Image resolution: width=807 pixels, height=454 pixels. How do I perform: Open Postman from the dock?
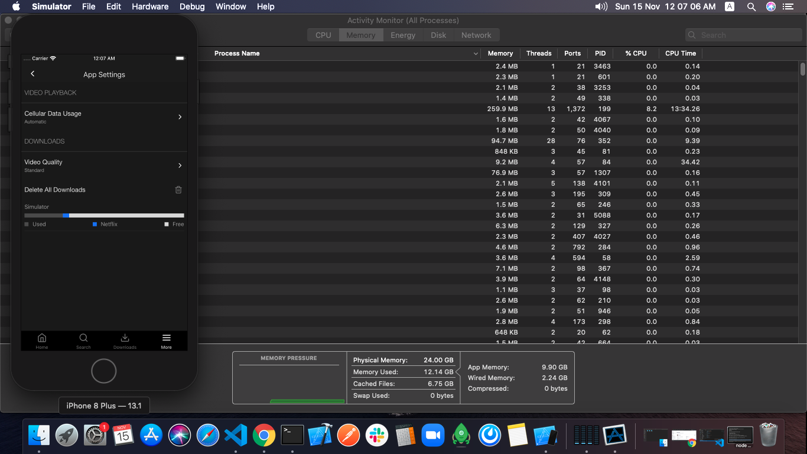click(349, 436)
